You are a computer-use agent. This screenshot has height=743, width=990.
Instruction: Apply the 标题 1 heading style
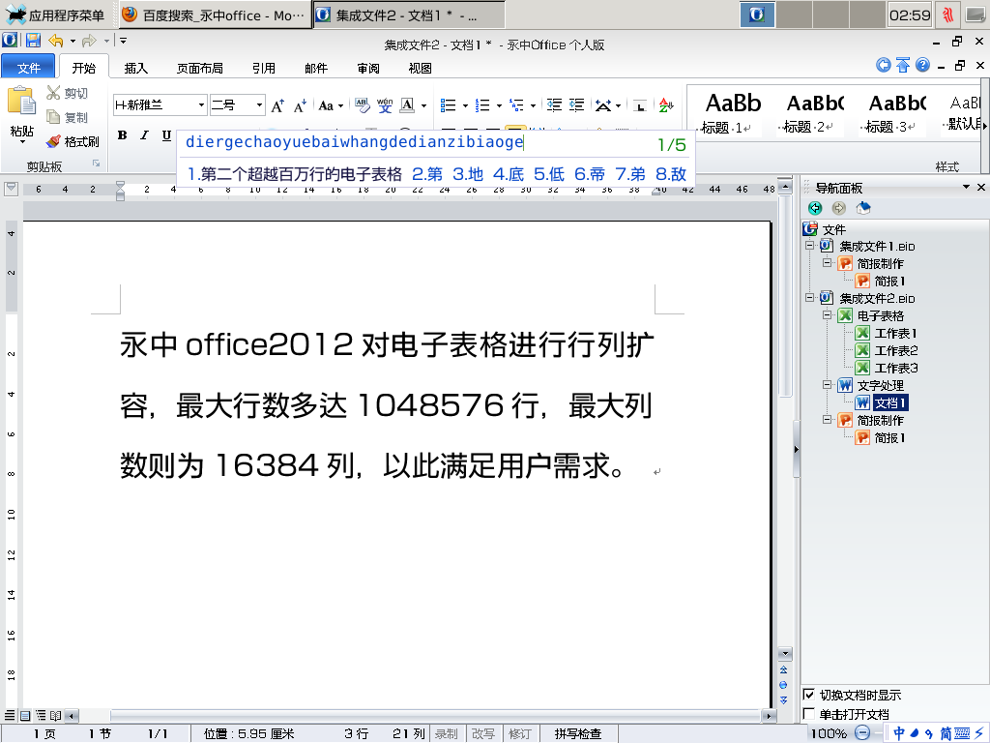(x=733, y=112)
